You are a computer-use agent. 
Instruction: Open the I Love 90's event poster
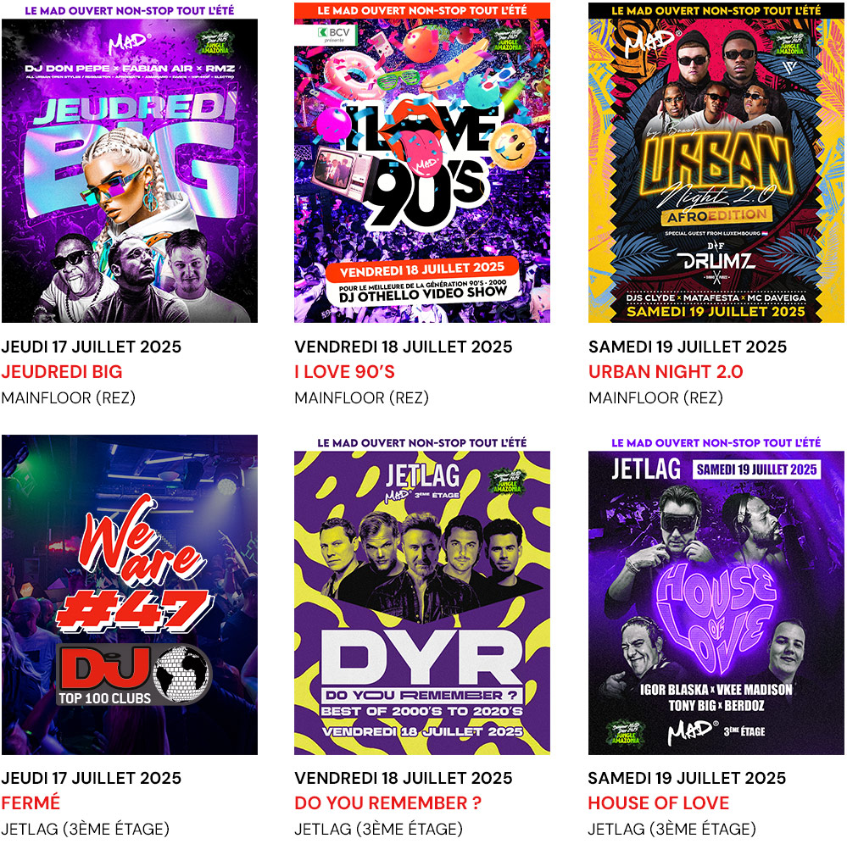422,163
